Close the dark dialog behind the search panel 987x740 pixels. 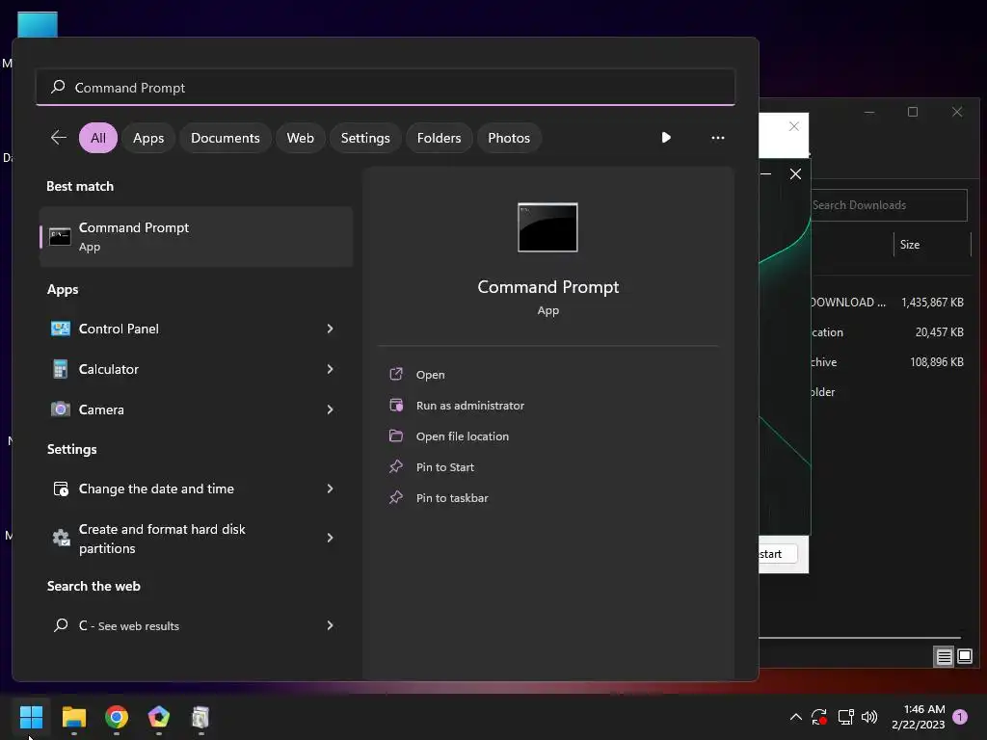pyautogui.click(x=795, y=174)
